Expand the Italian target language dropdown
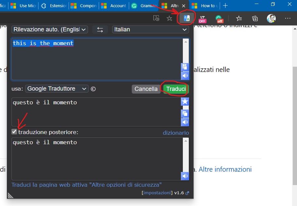 tap(150, 29)
